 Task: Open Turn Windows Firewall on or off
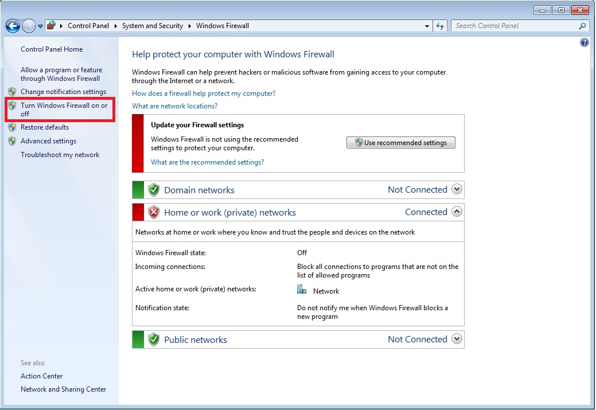[x=64, y=110]
